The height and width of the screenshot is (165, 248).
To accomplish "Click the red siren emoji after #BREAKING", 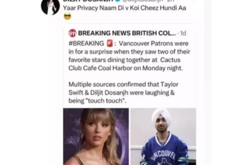I will [110, 43].
